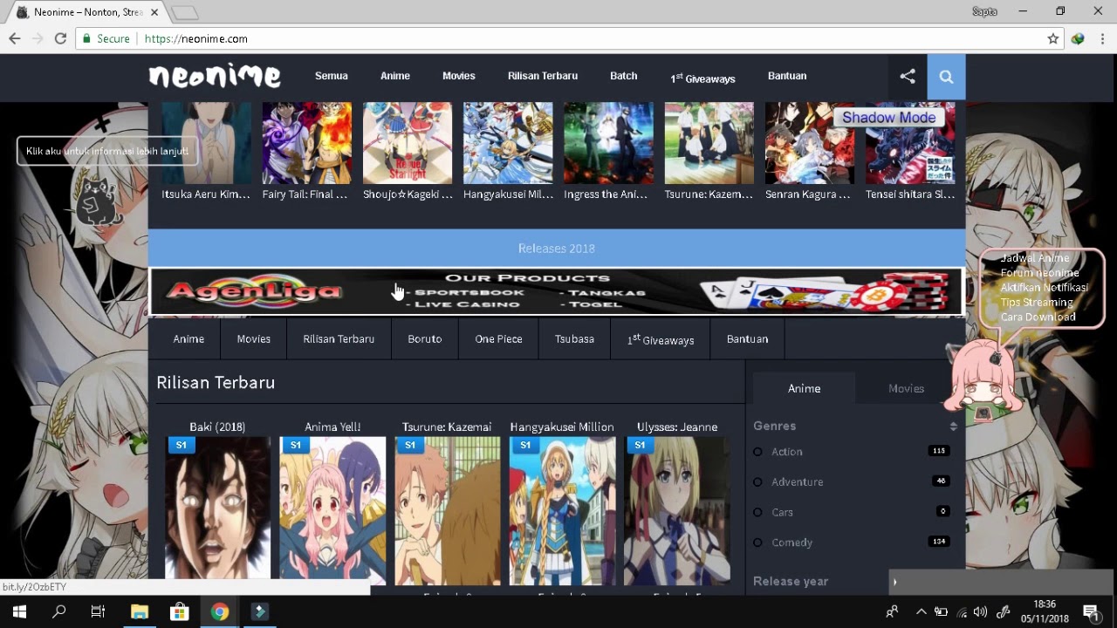Open network status tray icon
Viewport: 1117px width, 628px height.
pos(962,611)
